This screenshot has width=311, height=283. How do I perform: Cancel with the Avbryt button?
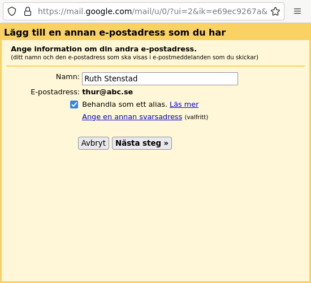(x=93, y=143)
